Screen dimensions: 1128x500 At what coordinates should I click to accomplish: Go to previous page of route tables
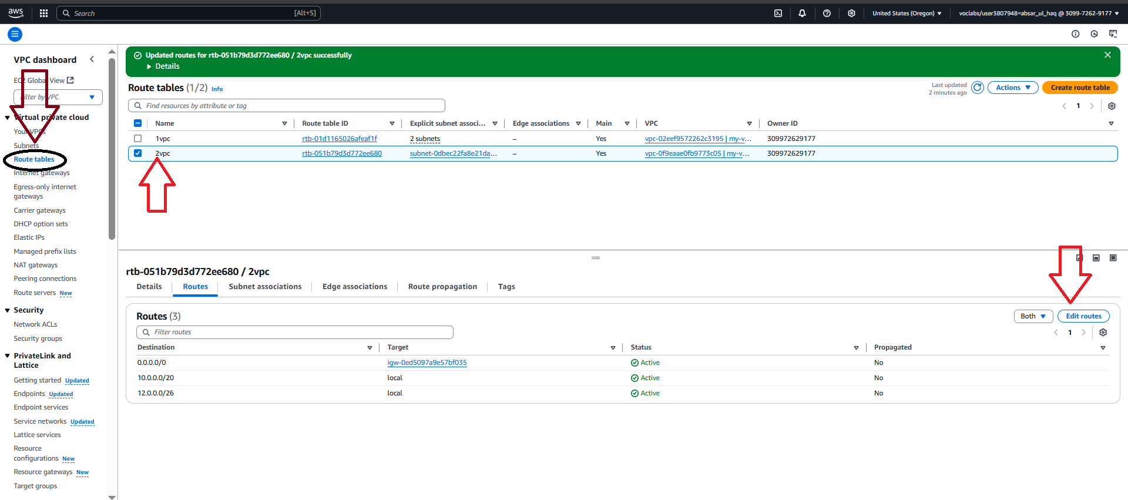pos(1064,106)
